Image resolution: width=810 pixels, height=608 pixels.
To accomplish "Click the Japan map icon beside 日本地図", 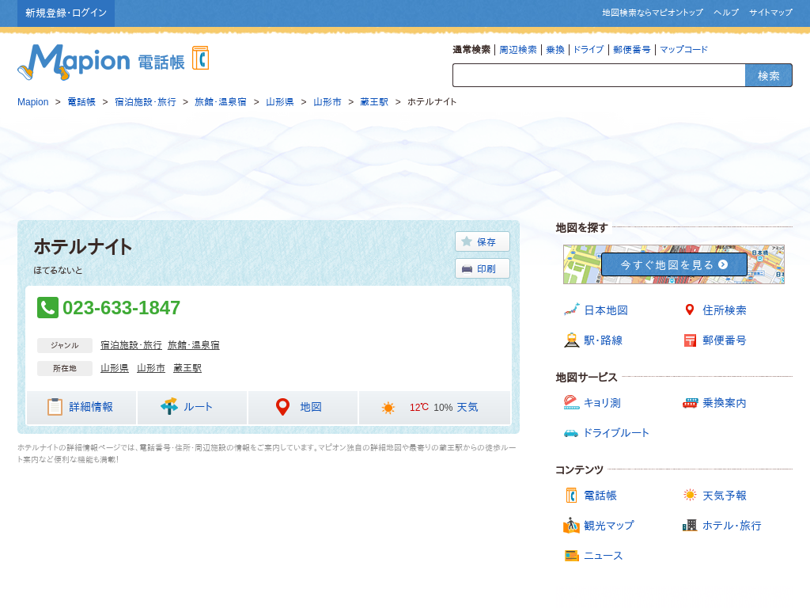I will [571, 310].
